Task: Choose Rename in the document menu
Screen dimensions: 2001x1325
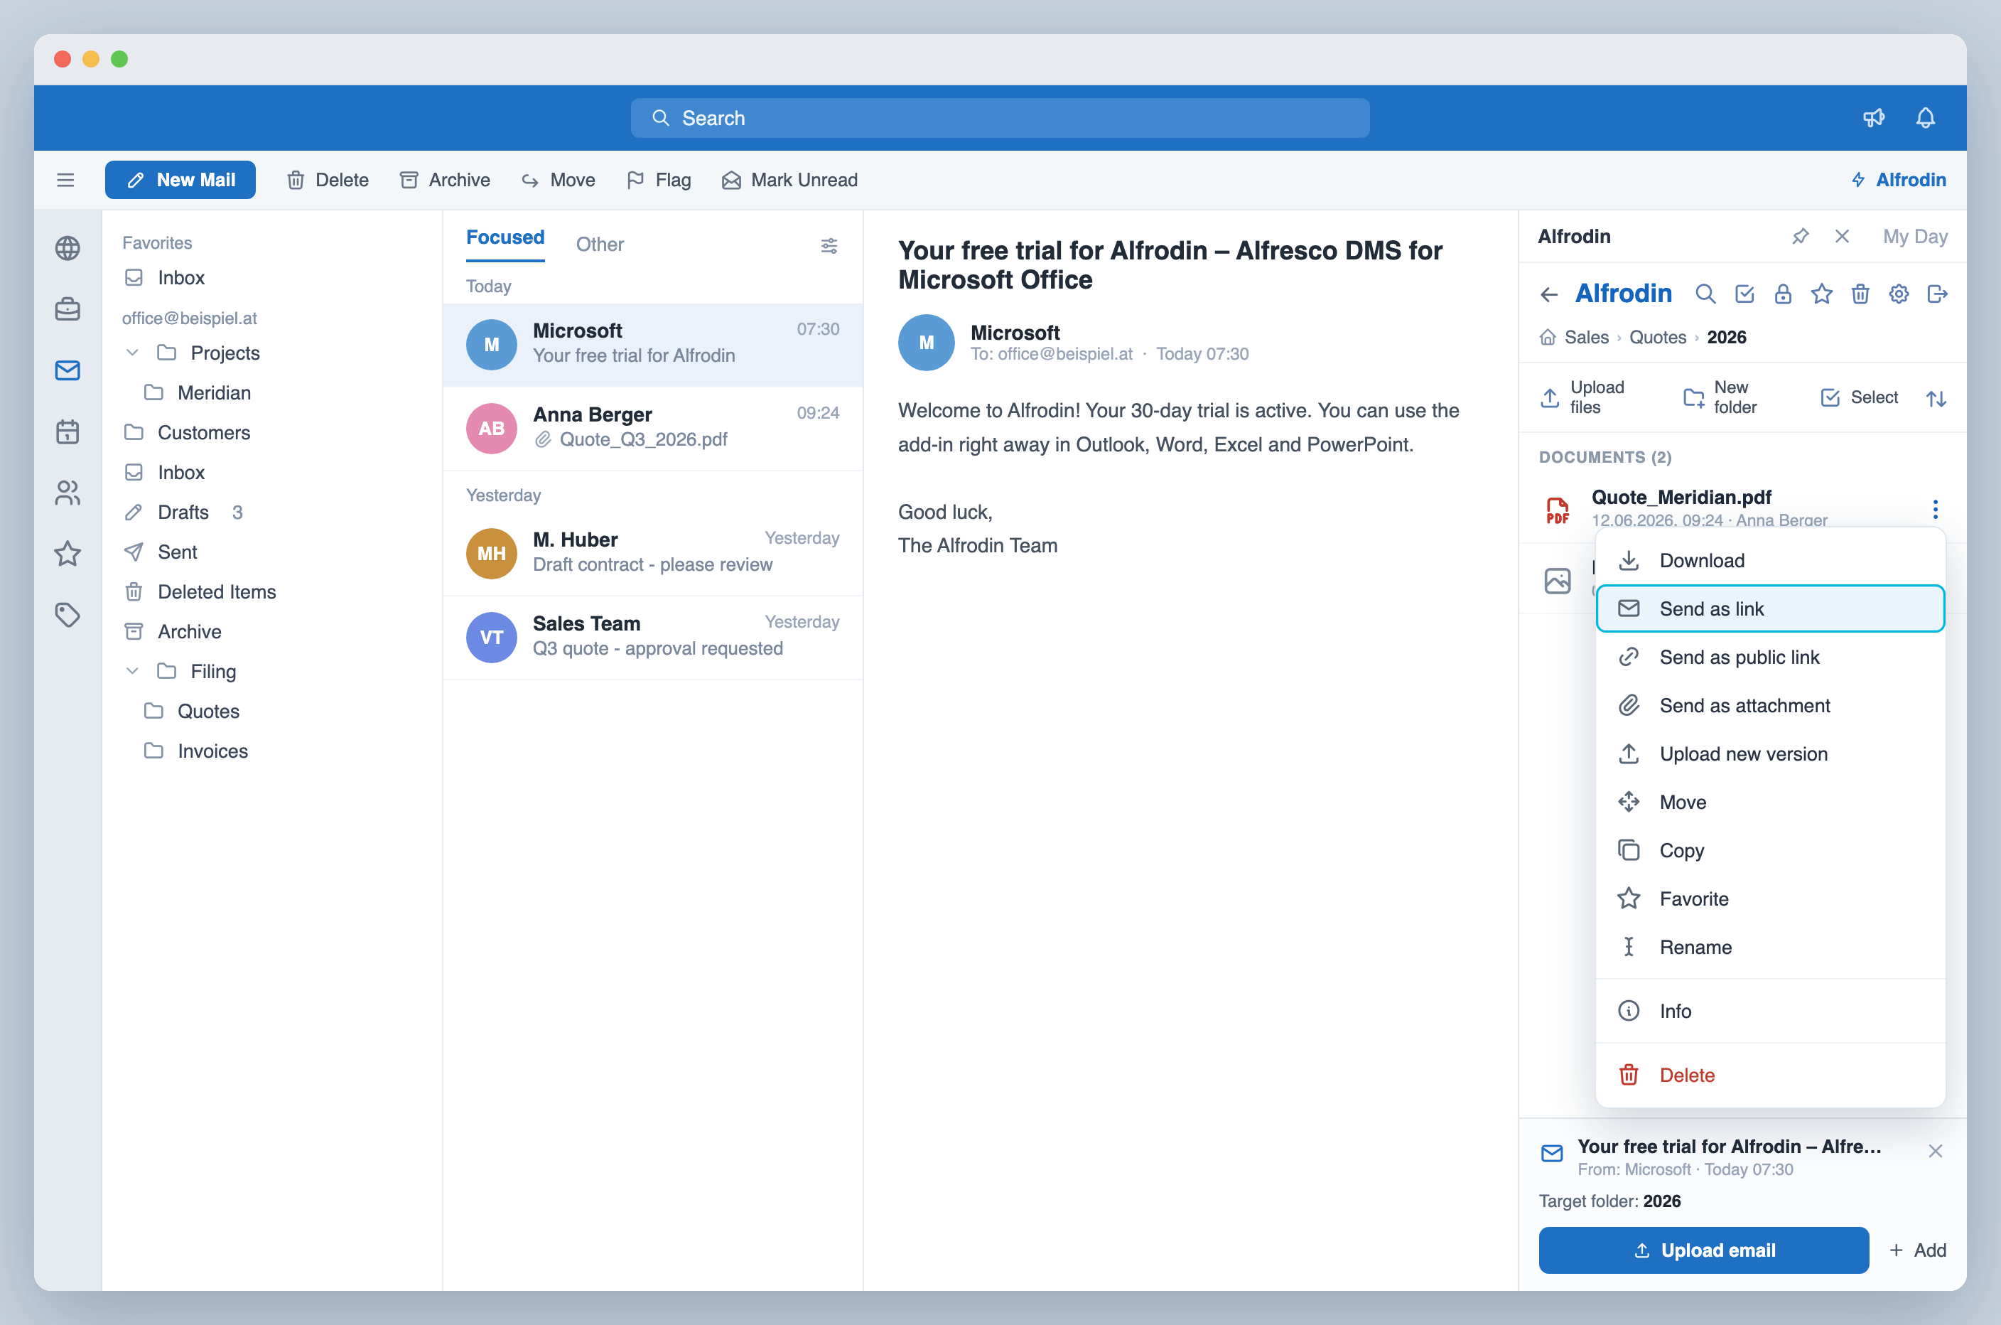Action: [x=1769, y=948]
